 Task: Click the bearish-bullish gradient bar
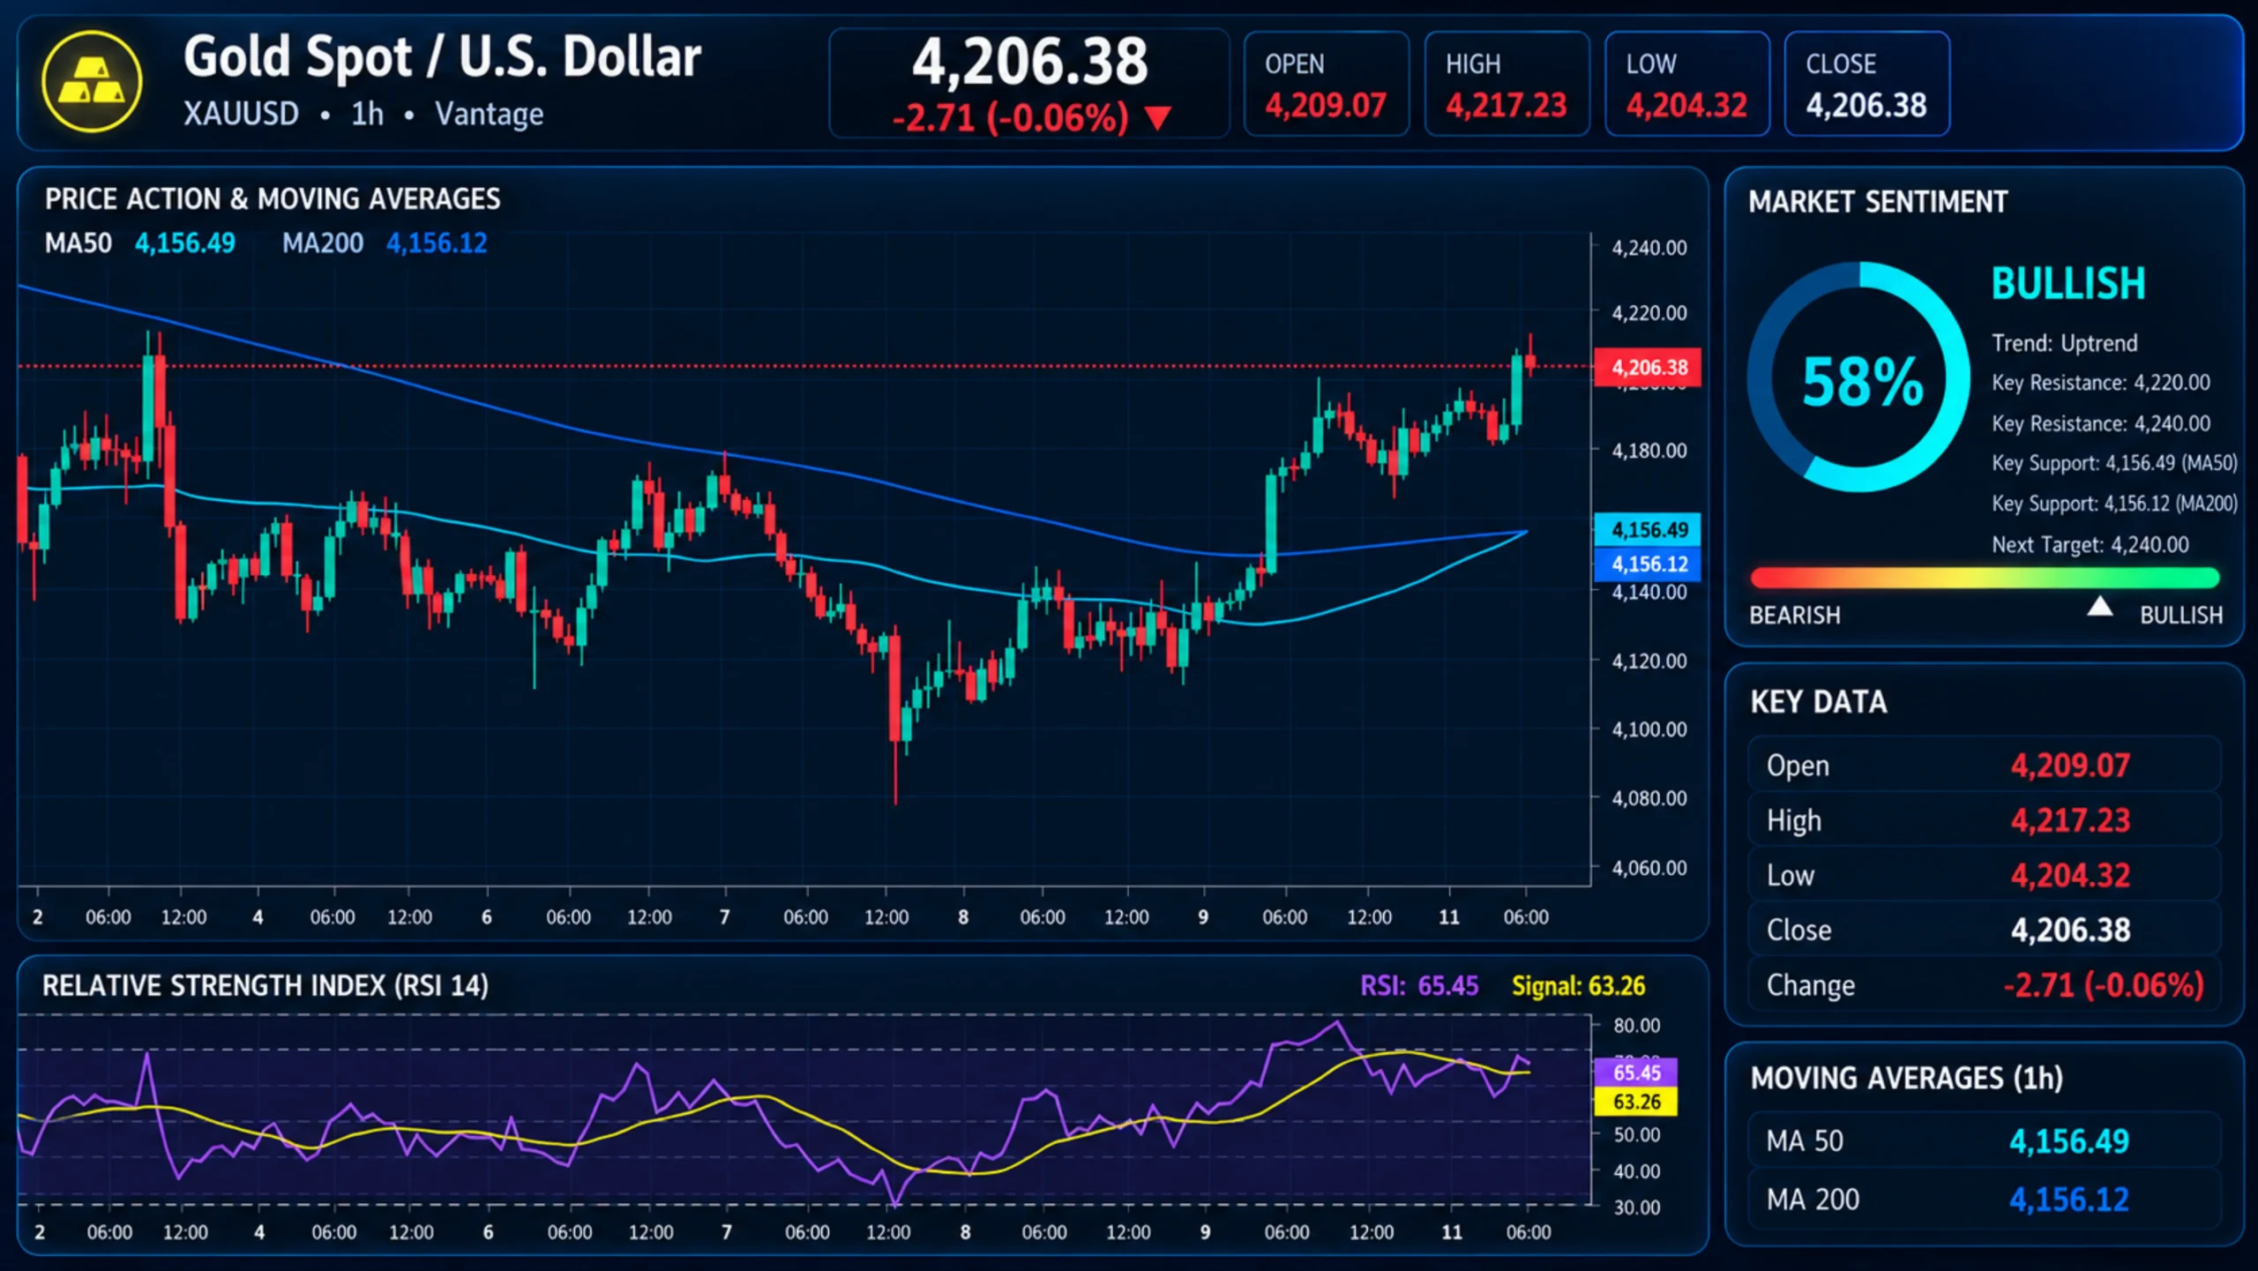[1985, 578]
